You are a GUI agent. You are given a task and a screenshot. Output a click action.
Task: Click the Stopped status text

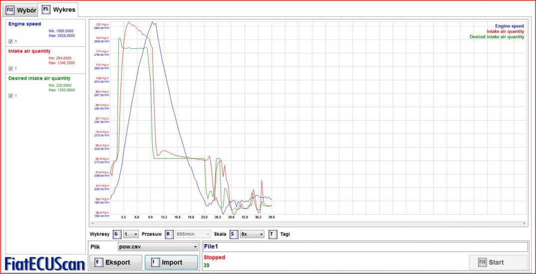[214, 257]
